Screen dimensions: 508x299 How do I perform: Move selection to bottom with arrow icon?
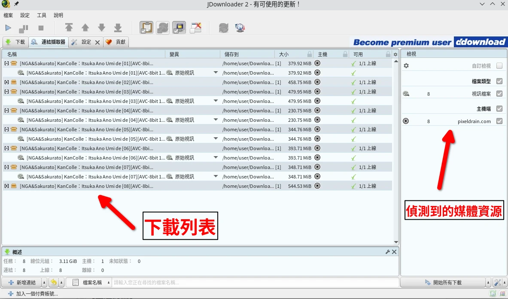point(118,28)
